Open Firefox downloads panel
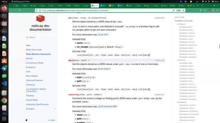 (205, 11)
